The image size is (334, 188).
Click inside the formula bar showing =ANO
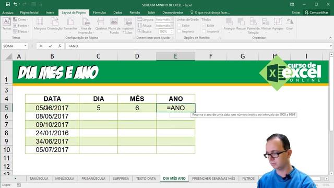click(x=197, y=46)
